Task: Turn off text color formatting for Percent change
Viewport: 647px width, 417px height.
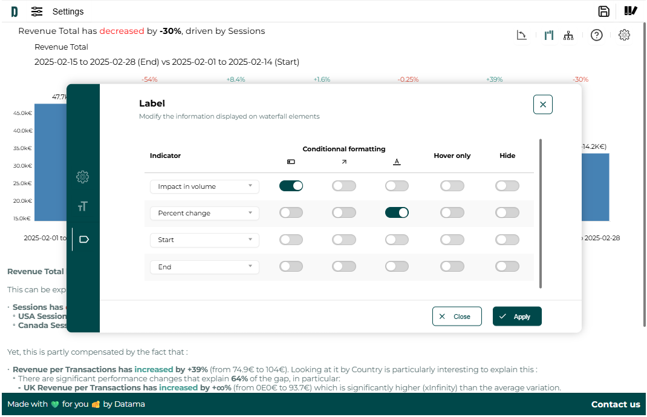Action: 397,212
